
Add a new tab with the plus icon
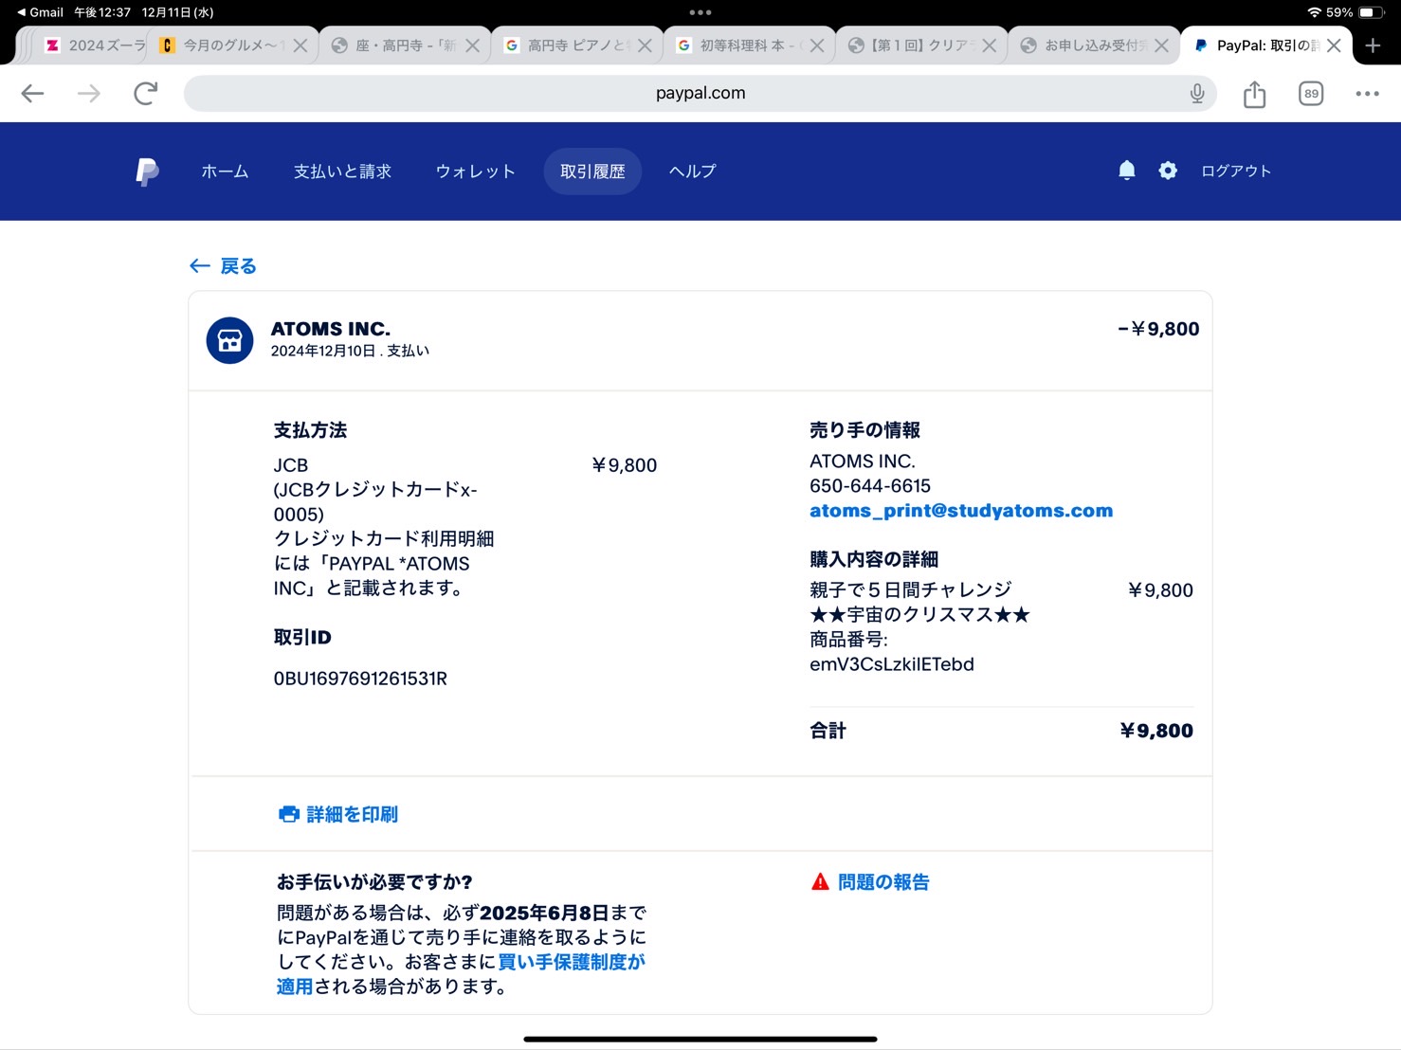1373,45
